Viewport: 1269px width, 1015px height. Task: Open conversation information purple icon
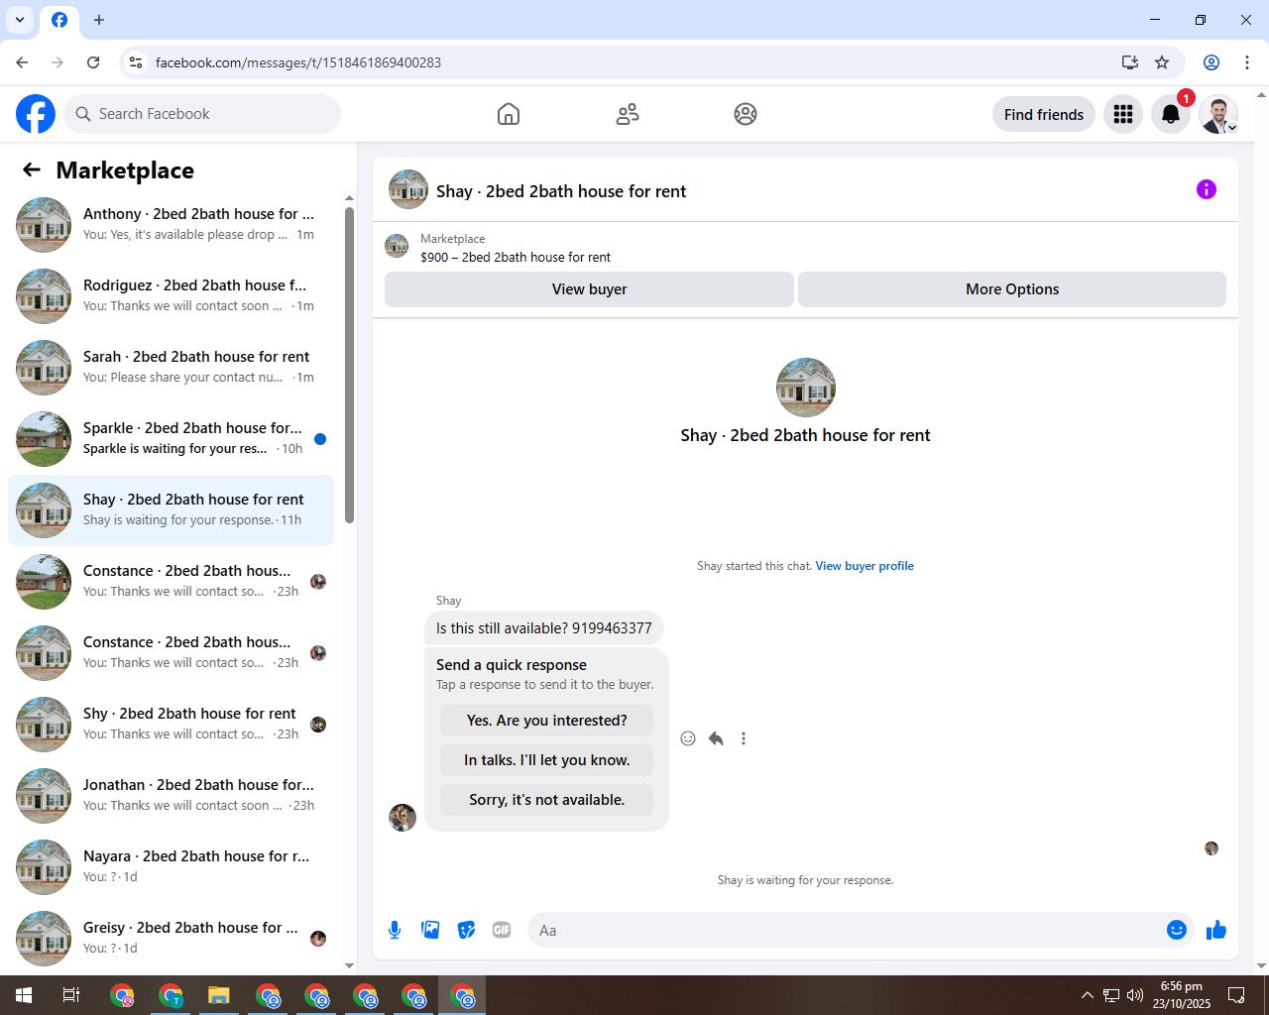pos(1207,189)
